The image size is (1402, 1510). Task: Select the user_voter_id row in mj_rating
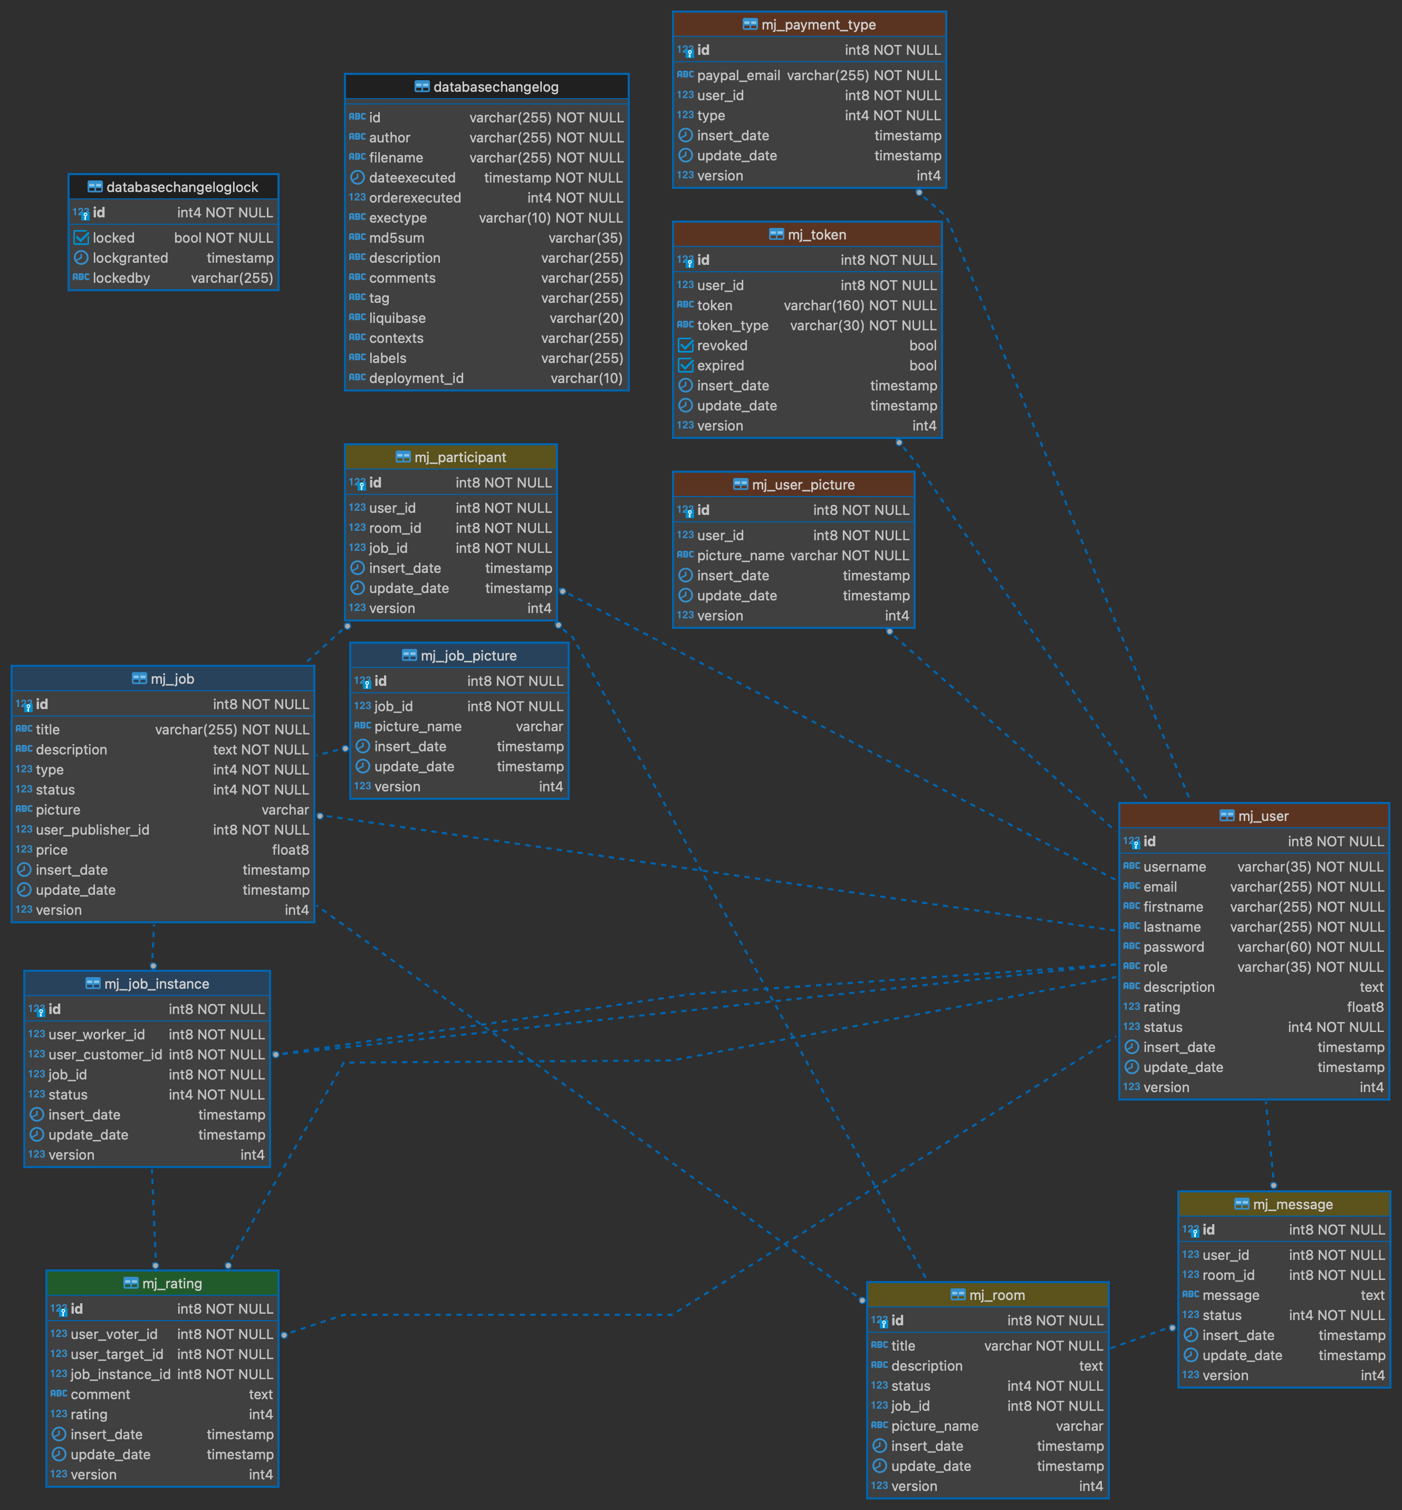[x=162, y=1334]
